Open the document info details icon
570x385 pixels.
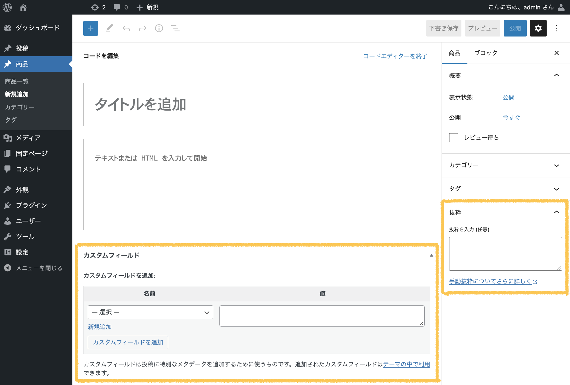click(x=159, y=28)
